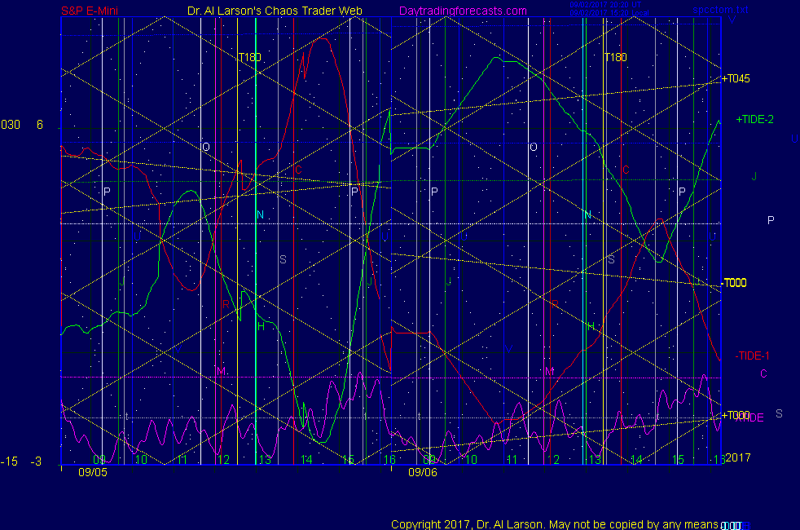The height and width of the screenshot is (530, 800).
Task: Click the 09/06 date label on axis
Action: point(422,471)
